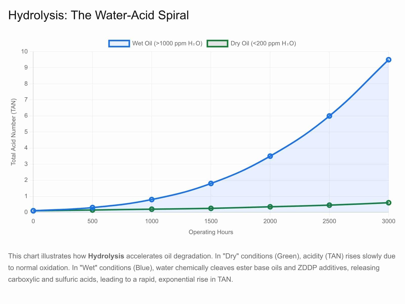Click the Dry Oil (<200 ppm H₂O) legend label
Image resolution: width=405 pixels, height=304 pixels.
263,44
